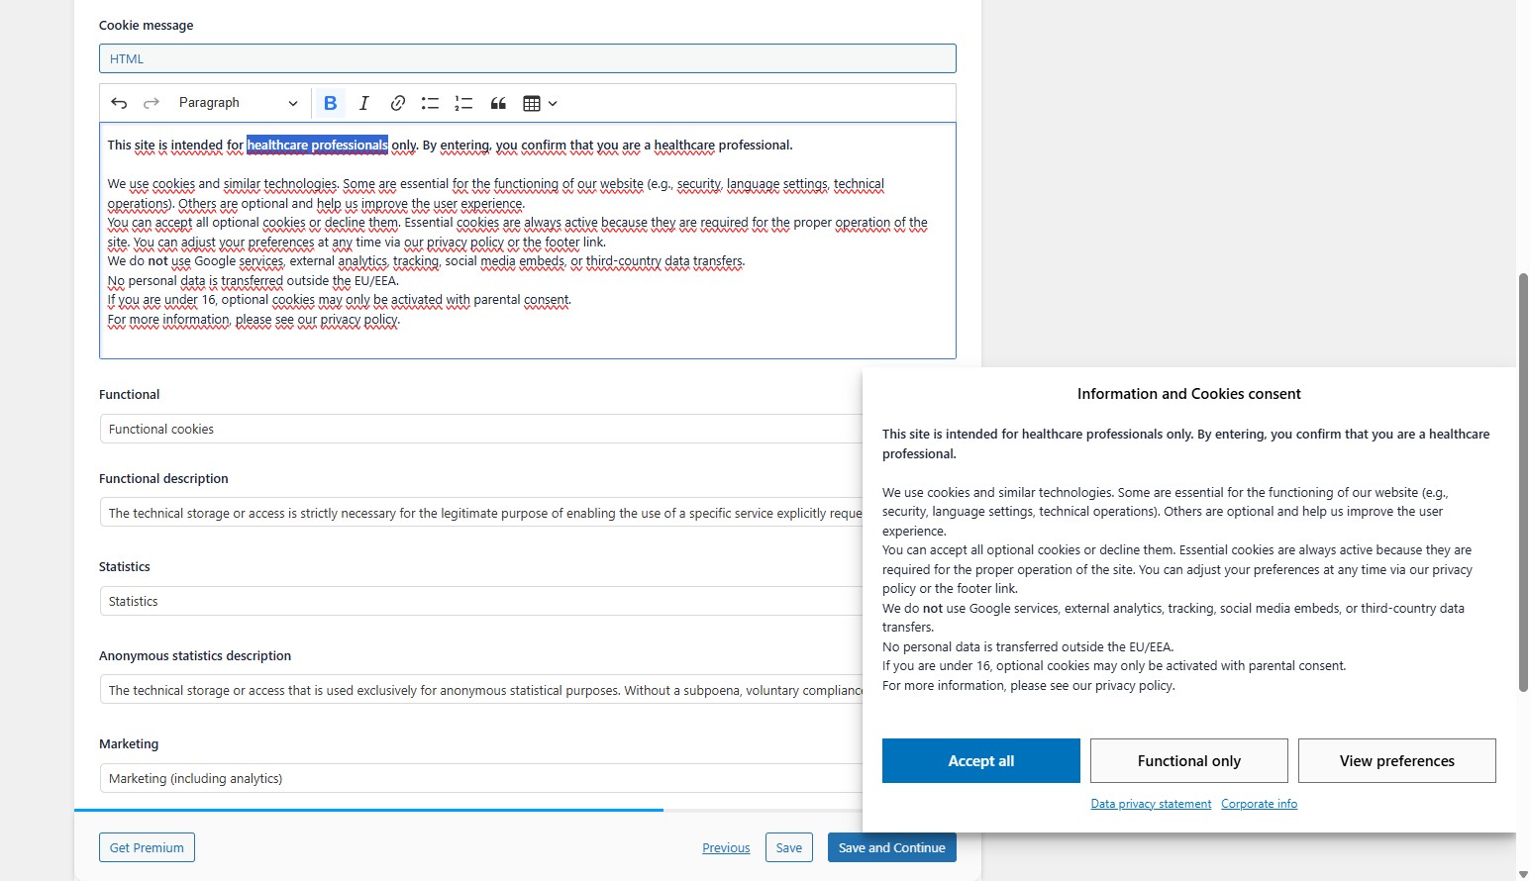The width and height of the screenshot is (1530, 881).
Task: Go back with the Previous link
Action: [x=726, y=848]
